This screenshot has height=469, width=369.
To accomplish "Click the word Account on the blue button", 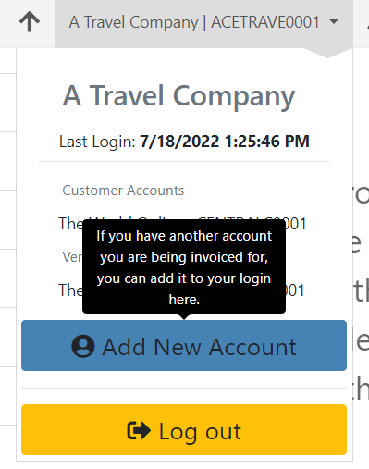I will (252, 347).
